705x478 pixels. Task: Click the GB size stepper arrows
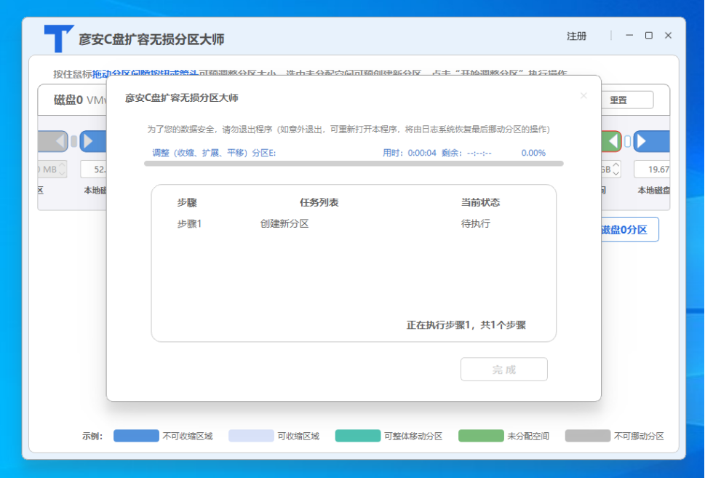tap(616, 169)
